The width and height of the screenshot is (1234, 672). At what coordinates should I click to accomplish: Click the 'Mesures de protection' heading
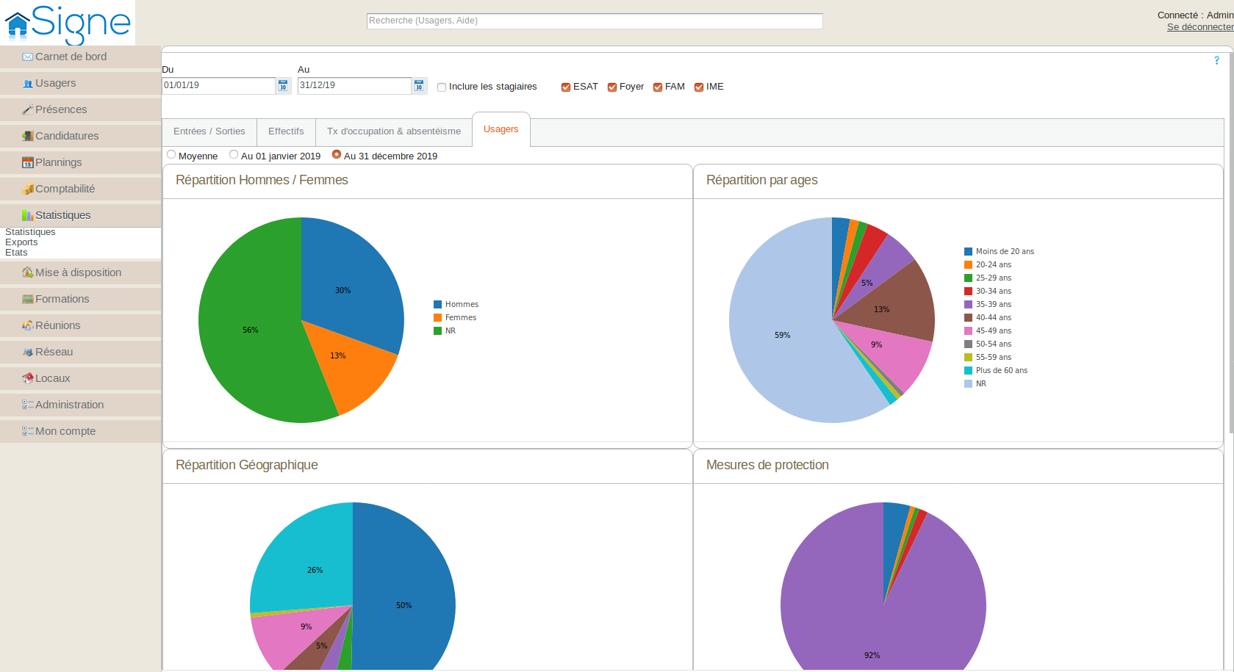[767, 465]
